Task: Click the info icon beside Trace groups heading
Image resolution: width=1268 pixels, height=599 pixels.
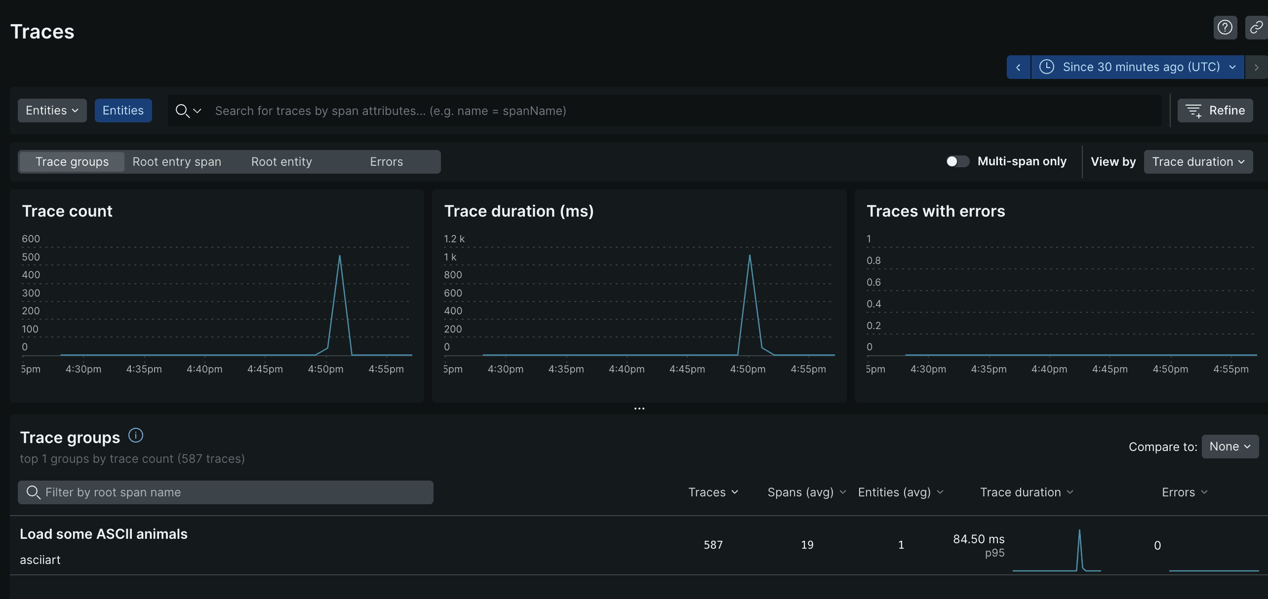Action: 135,435
